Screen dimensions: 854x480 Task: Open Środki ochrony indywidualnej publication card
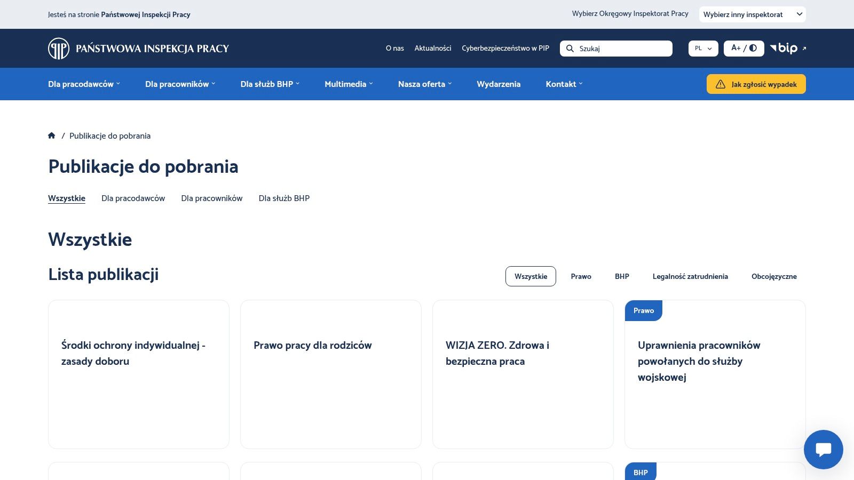click(x=139, y=374)
